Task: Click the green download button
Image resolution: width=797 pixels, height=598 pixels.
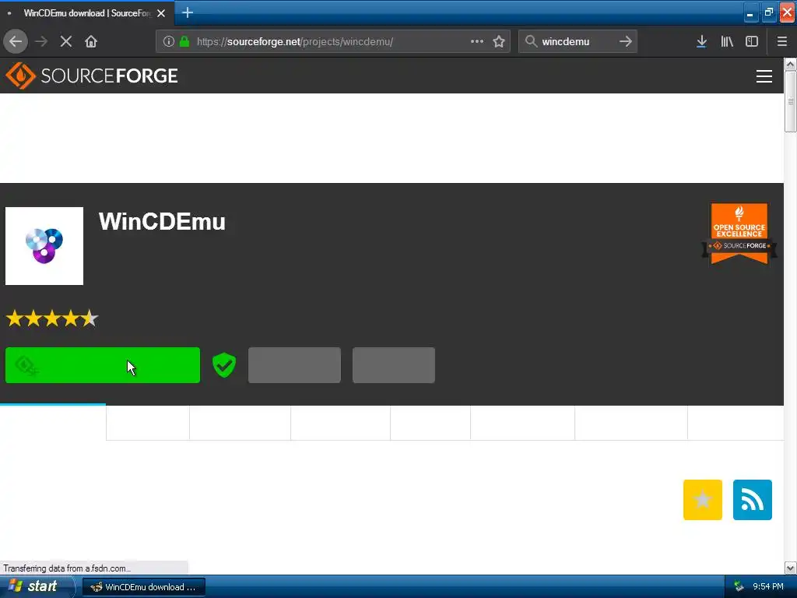Action: [103, 365]
